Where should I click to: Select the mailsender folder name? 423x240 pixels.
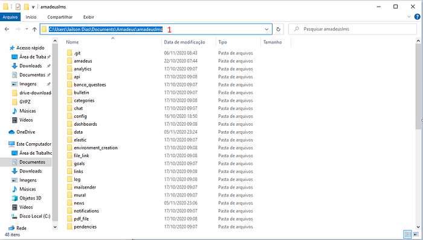(85, 187)
